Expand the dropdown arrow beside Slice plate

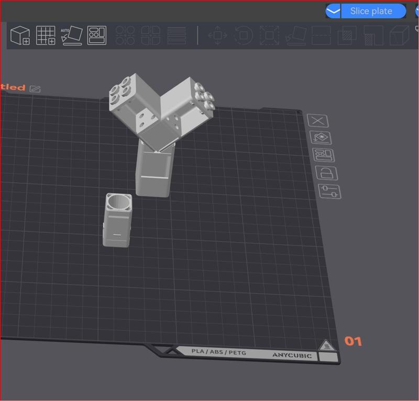(333, 11)
